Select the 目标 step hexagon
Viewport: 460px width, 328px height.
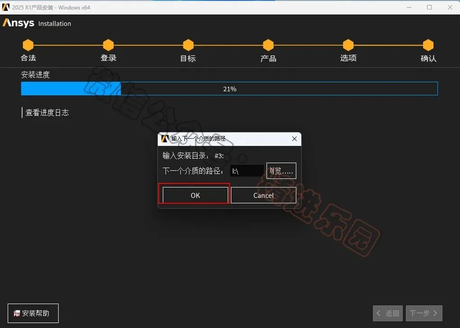click(189, 45)
